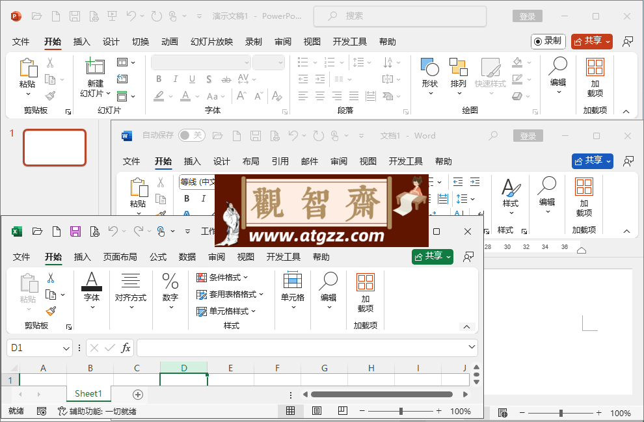Image resolution: width=644 pixels, height=422 pixels.
Task: Click the Format Painter icon in Excel
Action: (51, 311)
